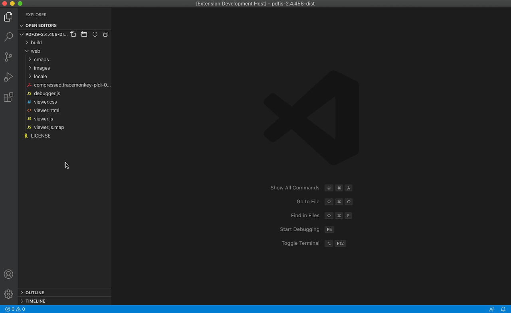
Task: Open the Run and Debug view
Action: (x=8, y=77)
